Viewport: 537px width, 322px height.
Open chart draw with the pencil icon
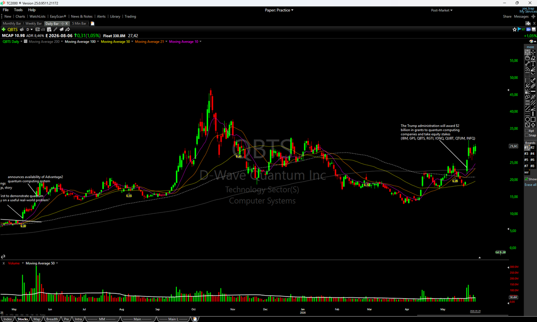[x=55, y=30]
